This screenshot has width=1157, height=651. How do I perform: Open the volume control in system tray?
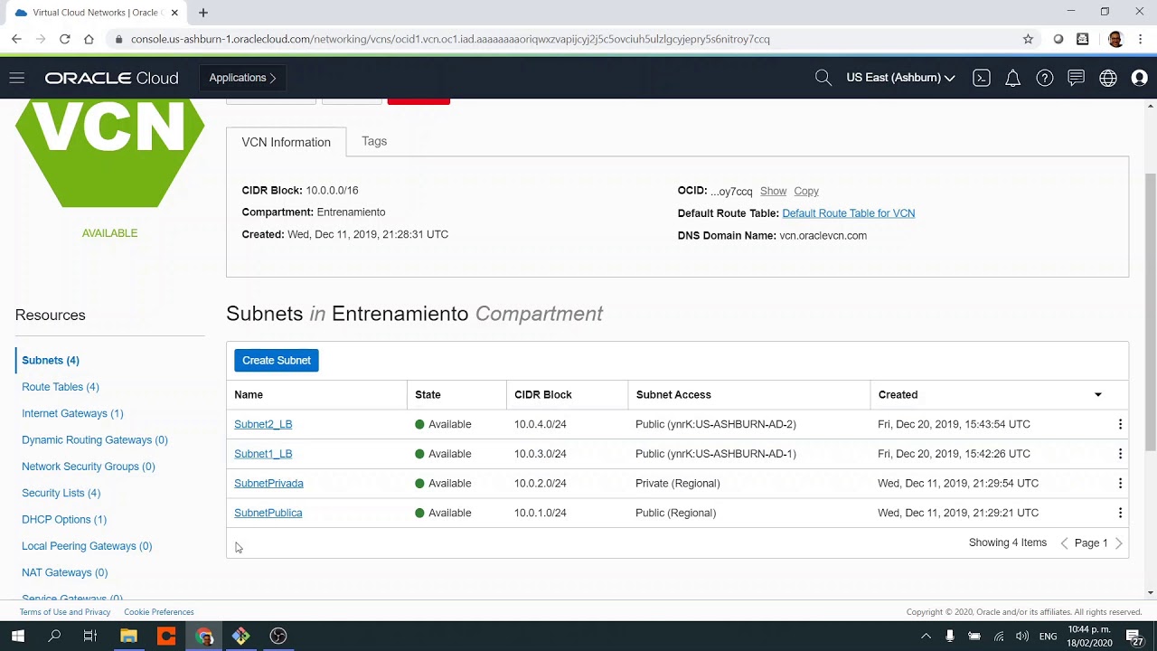(1022, 637)
